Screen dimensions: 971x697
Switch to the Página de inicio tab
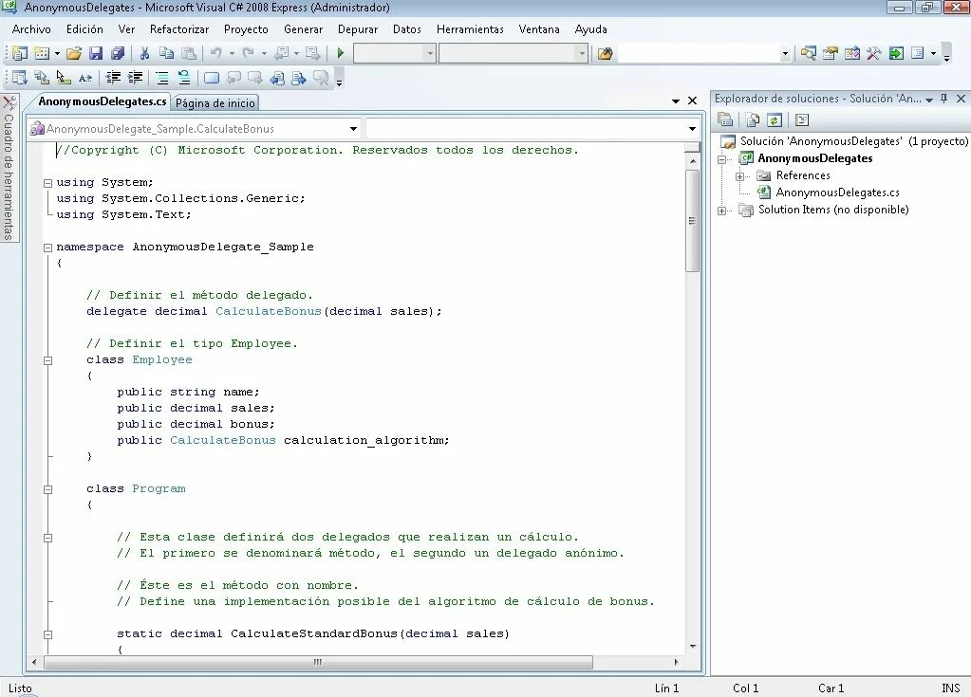click(x=215, y=102)
